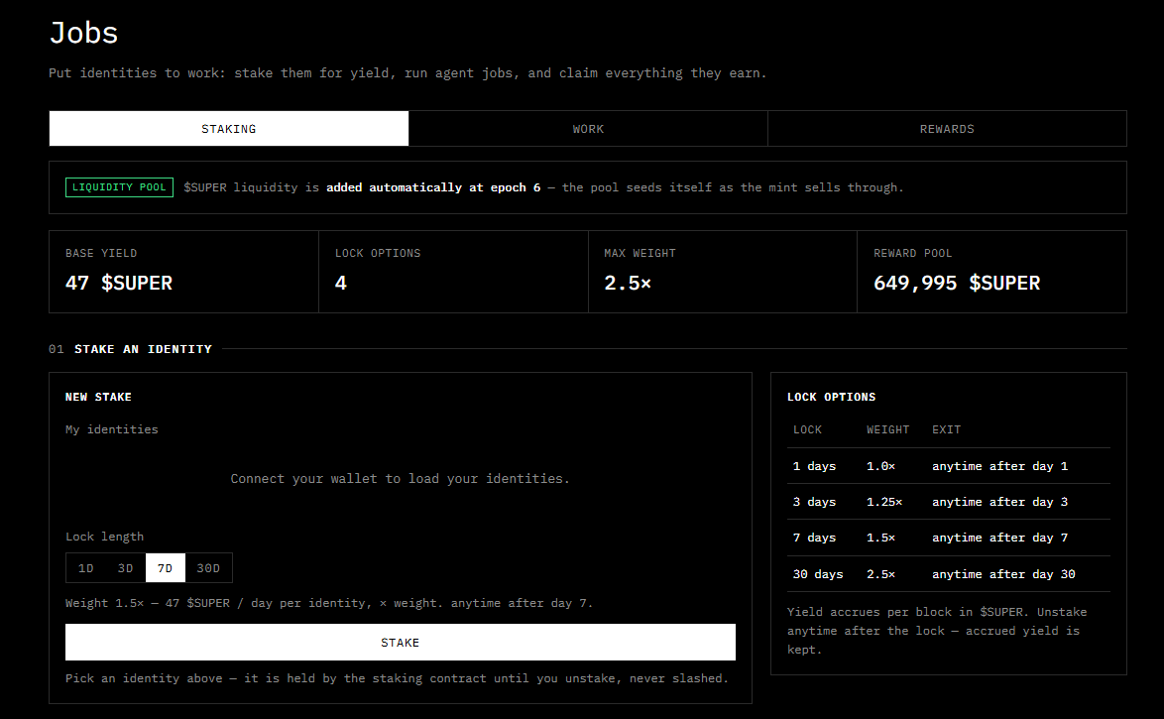The height and width of the screenshot is (719, 1164).
Task: Click the Max Weight 2.5× card
Action: 723,271
